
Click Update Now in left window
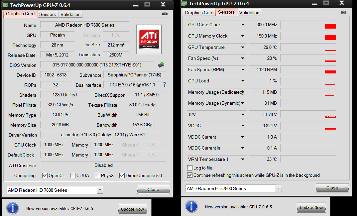pos(133,209)
